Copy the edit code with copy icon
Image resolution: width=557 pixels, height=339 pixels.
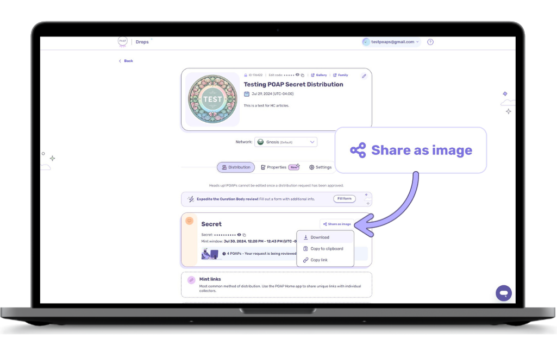point(303,75)
